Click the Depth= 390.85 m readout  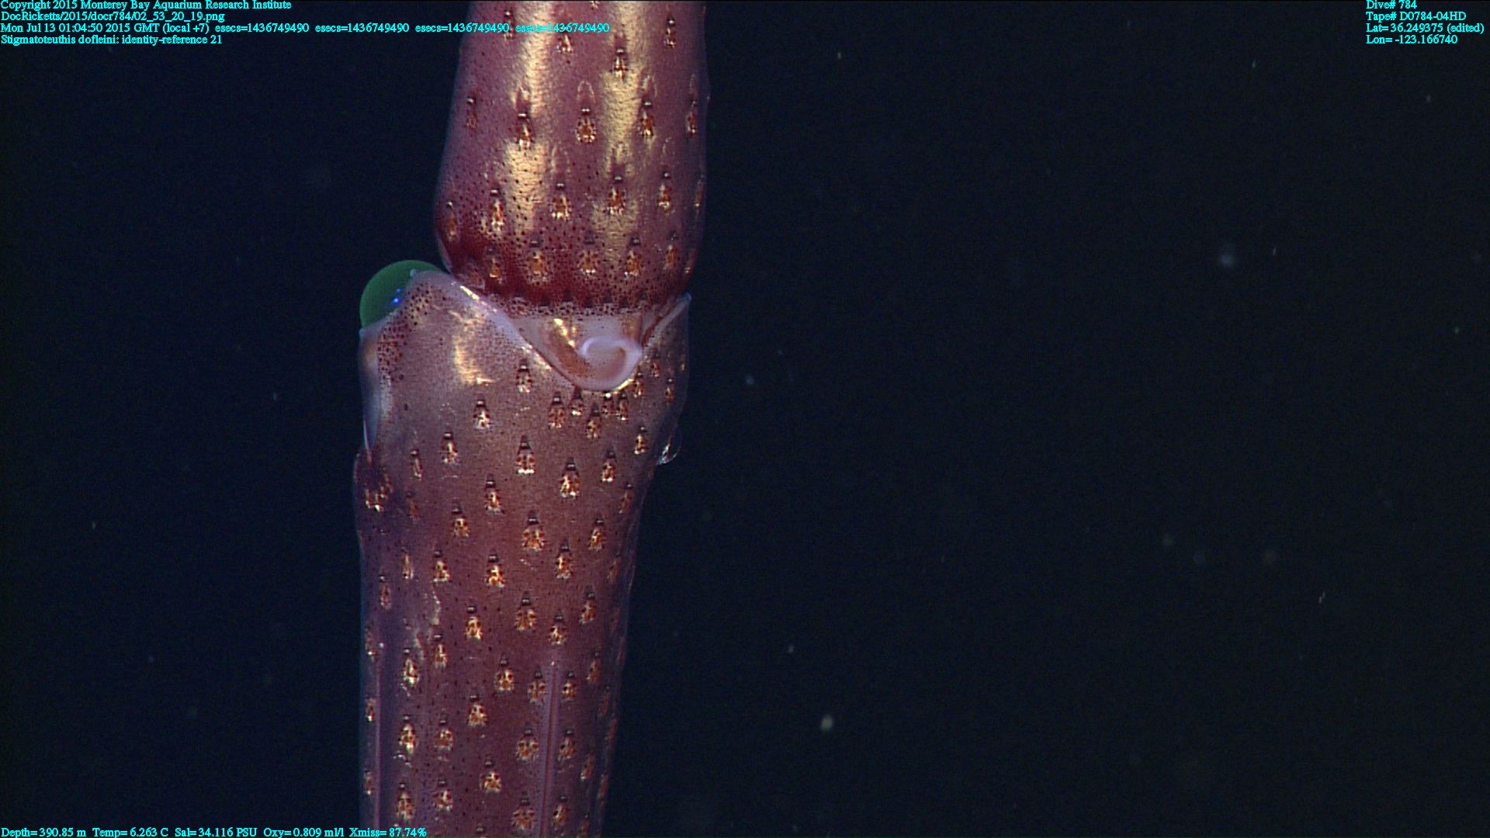point(43,832)
